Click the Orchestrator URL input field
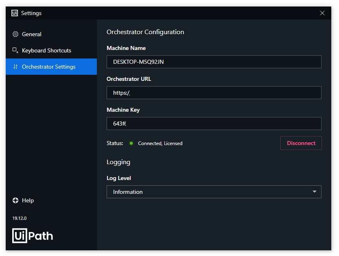This screenshot has width=339, height=256. tap(214, 93)
